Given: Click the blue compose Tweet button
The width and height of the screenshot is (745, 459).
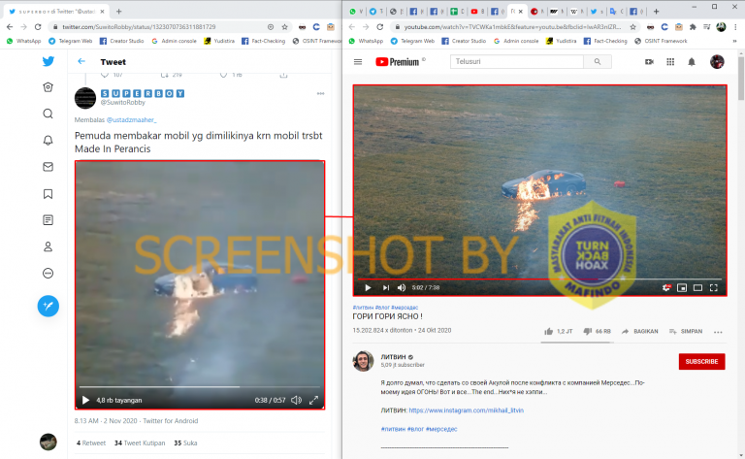Looking at the screenshot, I should coord(48,306).
